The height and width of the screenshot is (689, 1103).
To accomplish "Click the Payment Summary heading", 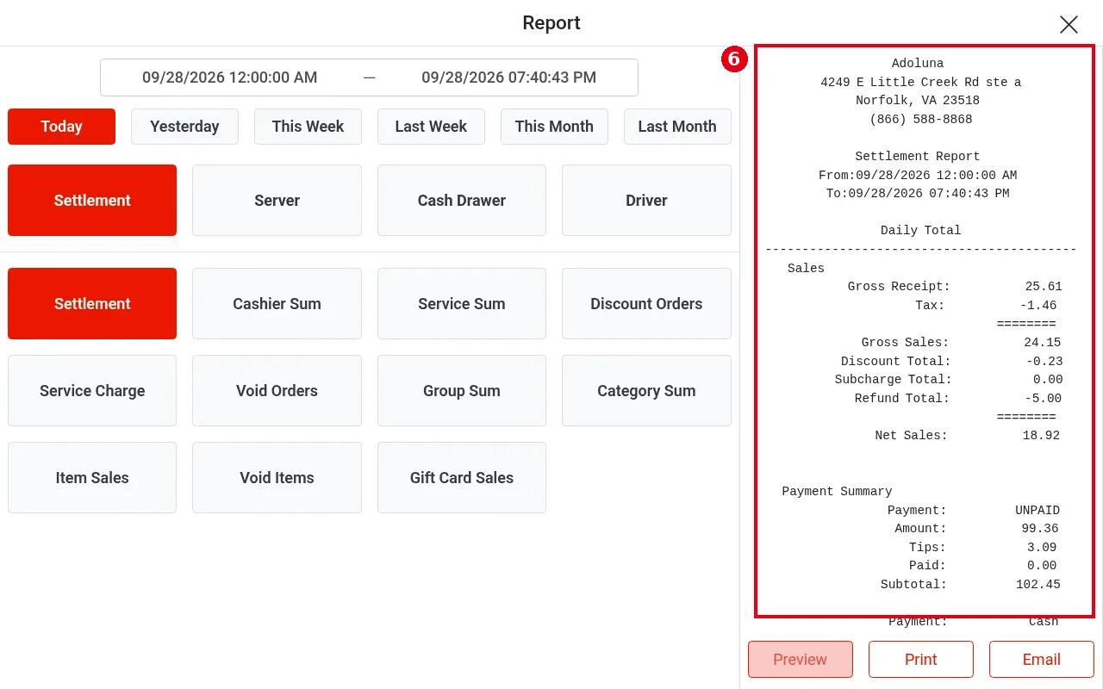I will pyautogui.click(x=837, y=492).
